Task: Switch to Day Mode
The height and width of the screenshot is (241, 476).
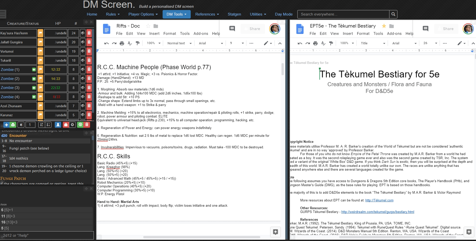Action: tap(284, 14)
